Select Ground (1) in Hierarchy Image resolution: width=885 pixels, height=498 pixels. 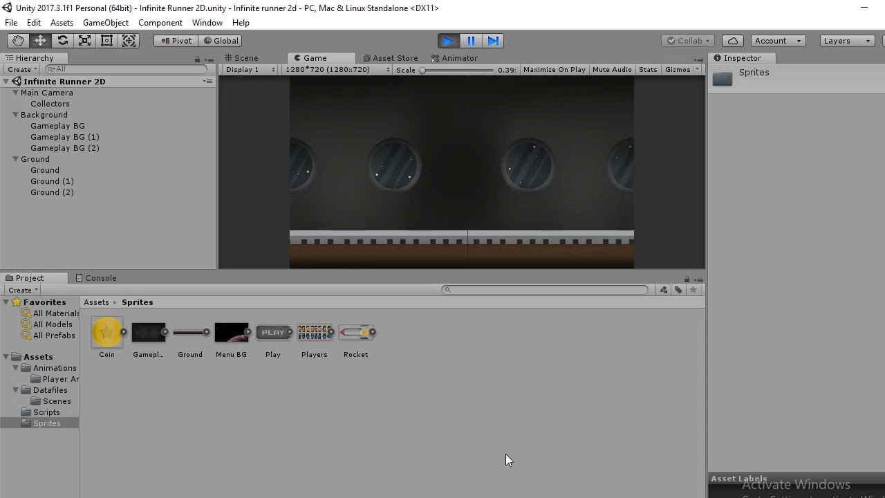(52, 181)
